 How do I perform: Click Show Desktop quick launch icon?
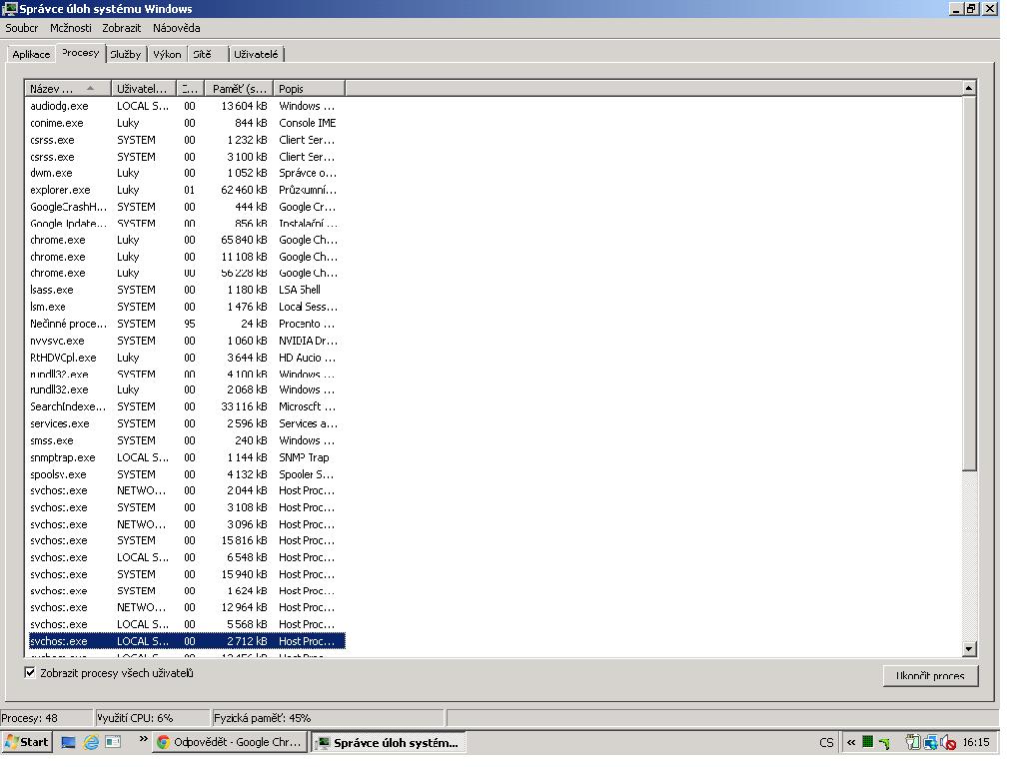point(68,742)
